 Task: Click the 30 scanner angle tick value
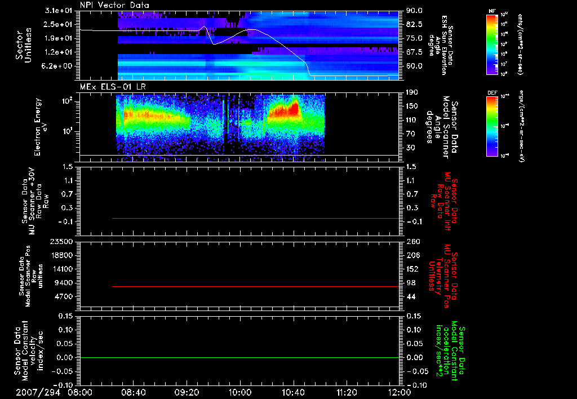point(411,148)
